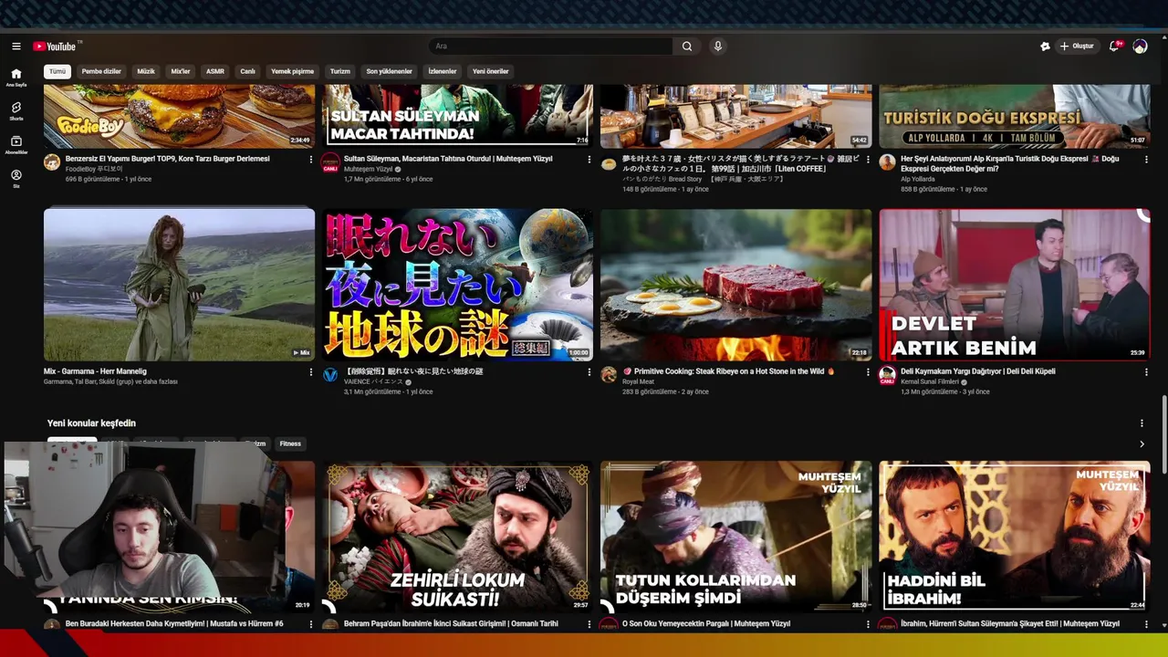The height and width of the screenshot is (657, 1168).
Task: Play the DEVLET ARTIK BENİM thumbnail
Action: tap(1014, 285)
